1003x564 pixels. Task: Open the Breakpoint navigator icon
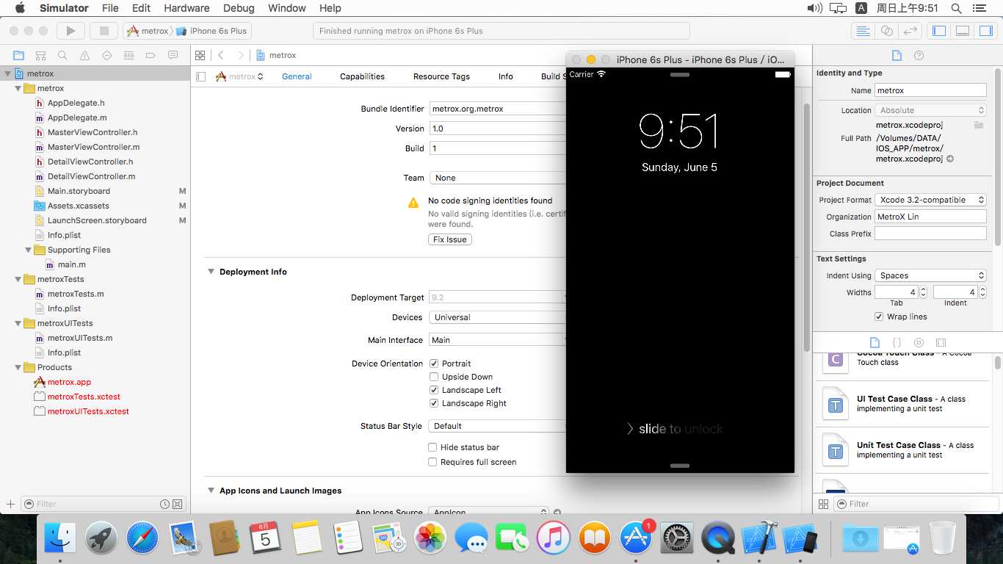[151, 55]
